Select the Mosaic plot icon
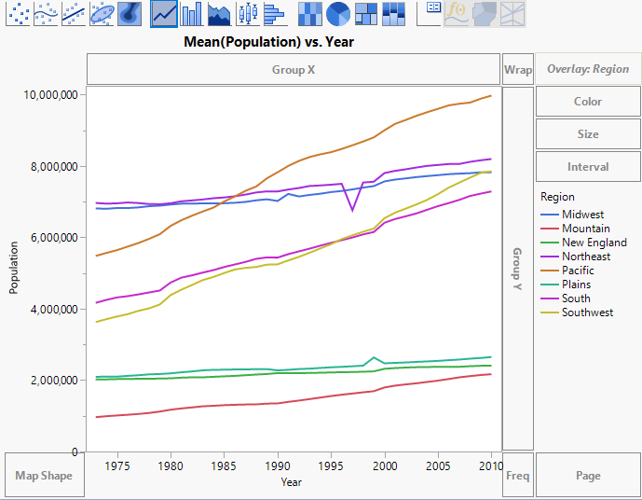This screenshot has width=642, height=500. [394, 13]
